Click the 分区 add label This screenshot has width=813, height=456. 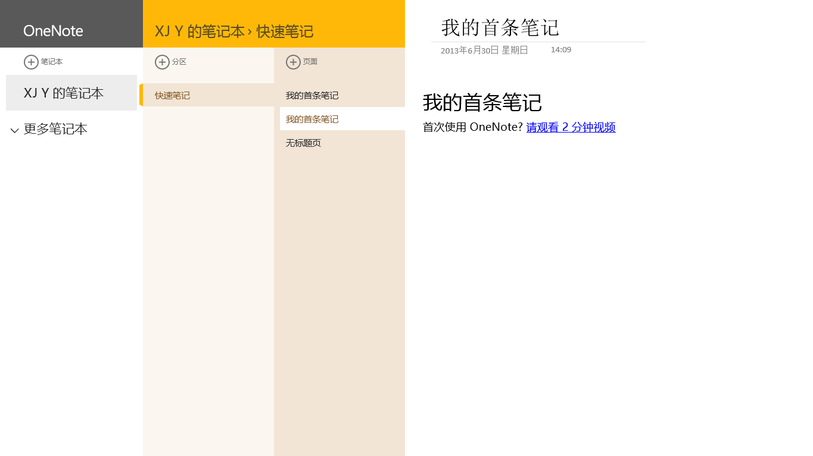(x=179, y=62)
